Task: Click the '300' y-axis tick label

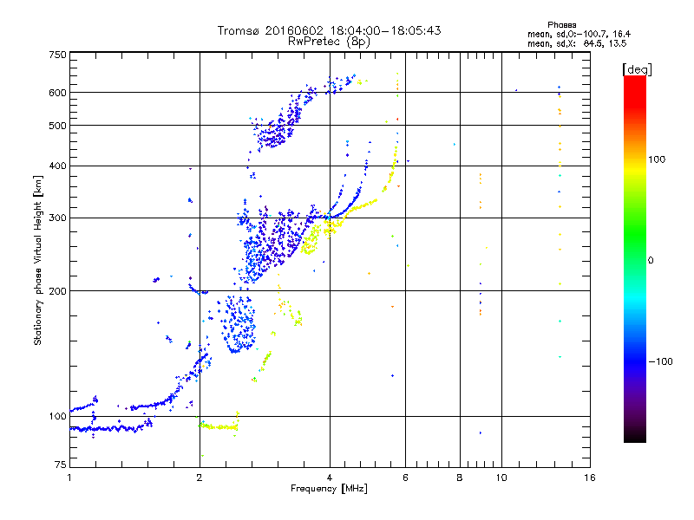Action: pos(57,218)
